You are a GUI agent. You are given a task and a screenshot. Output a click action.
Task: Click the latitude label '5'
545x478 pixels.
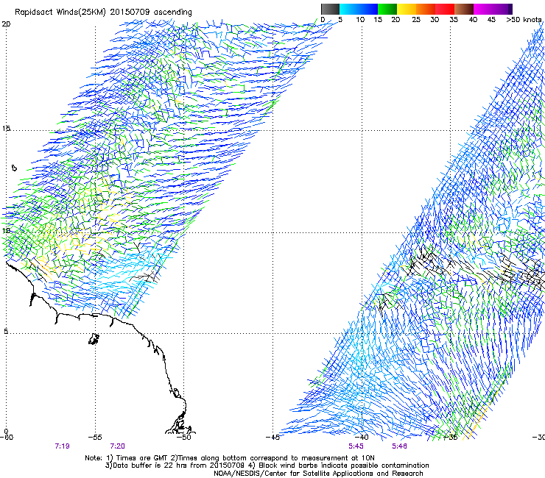[x=6, y=331]
